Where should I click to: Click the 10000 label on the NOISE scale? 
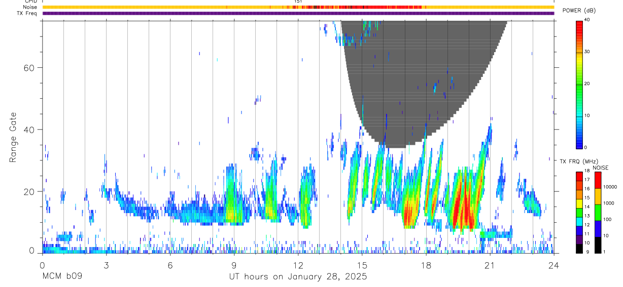(610, 187)
